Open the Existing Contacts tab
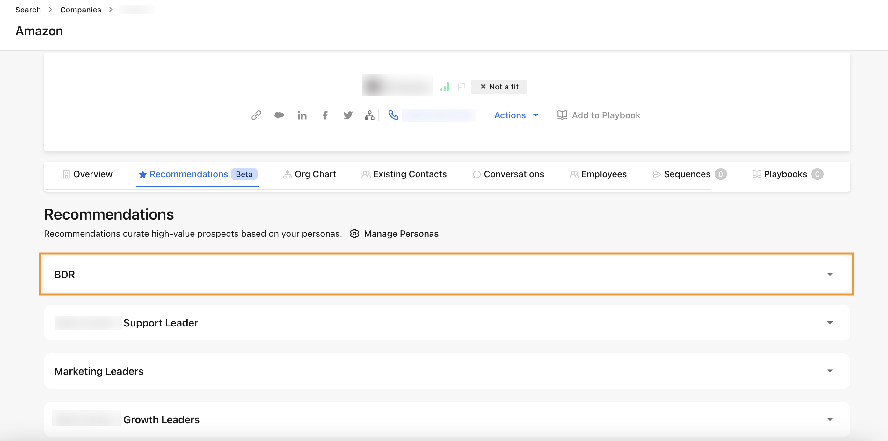This screenshot has width=888, height=441. [404, 174]
